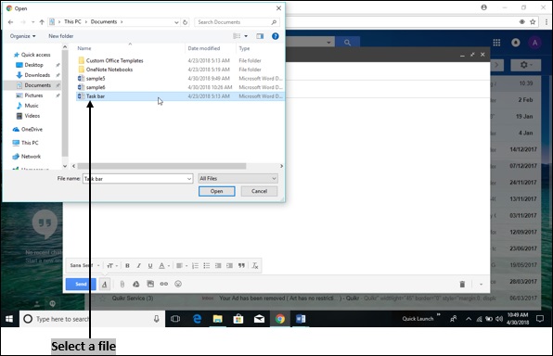The height and width of the screenshot is (356, 553).
Task: Open Microsoft Edge from taskbar
Action: [197, 319]
